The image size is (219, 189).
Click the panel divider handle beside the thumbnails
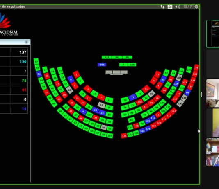click(201, 94)
